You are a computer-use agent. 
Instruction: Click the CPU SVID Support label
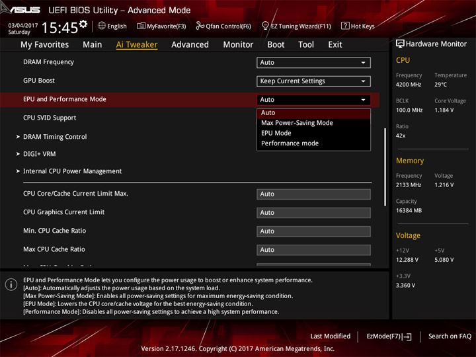50,118
